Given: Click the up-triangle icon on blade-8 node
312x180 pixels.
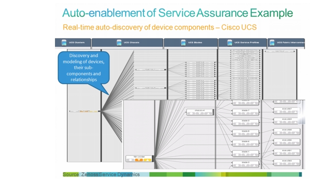Looking at the screenshot, I should pos(254,134).
